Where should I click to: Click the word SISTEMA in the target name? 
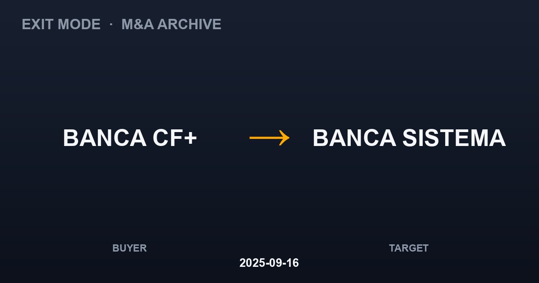[x=454, y=138]
